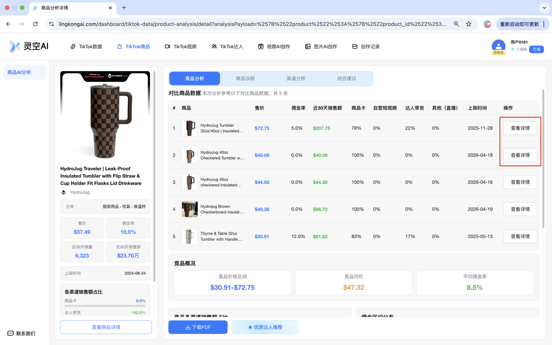Select 商品AI分析 in sidebar
Screen dimensions: 552x345
click(24, 72)
